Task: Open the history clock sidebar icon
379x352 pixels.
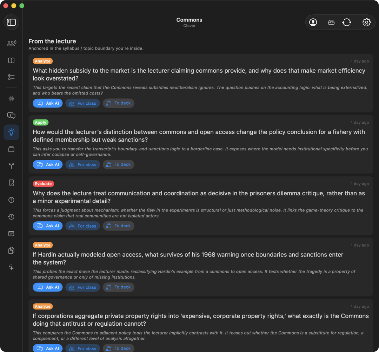Action: (11, 217)
